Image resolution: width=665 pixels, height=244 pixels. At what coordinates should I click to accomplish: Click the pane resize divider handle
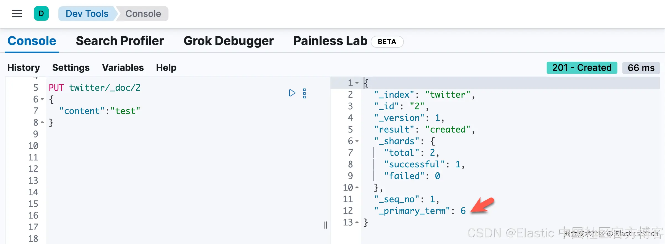(x=326, y=225)
